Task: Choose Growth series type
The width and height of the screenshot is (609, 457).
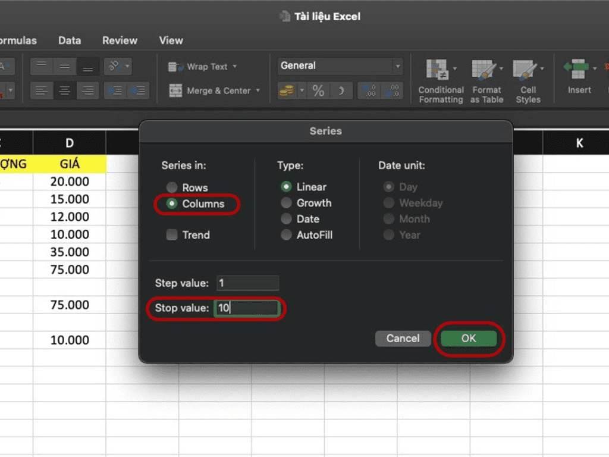Action: tap(286, 203)
